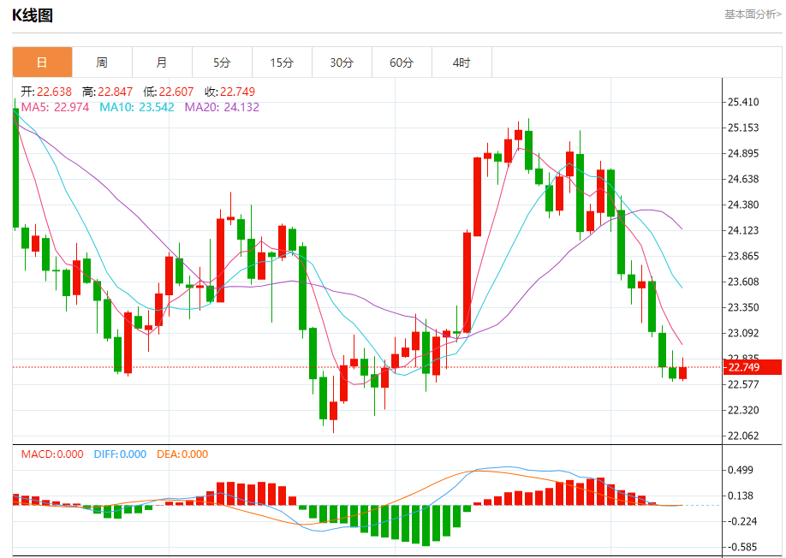Click the -0.224 MACD axis label

(x=741, y=521)
